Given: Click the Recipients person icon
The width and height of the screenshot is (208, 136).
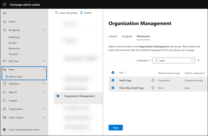Looking at the screenshot, I should click(x=5, y=30).
